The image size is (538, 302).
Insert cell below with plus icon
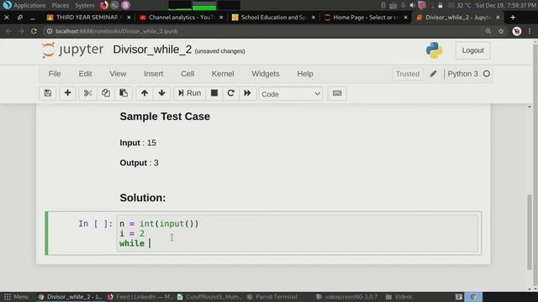pyautogui.click(x=67, y=93)
